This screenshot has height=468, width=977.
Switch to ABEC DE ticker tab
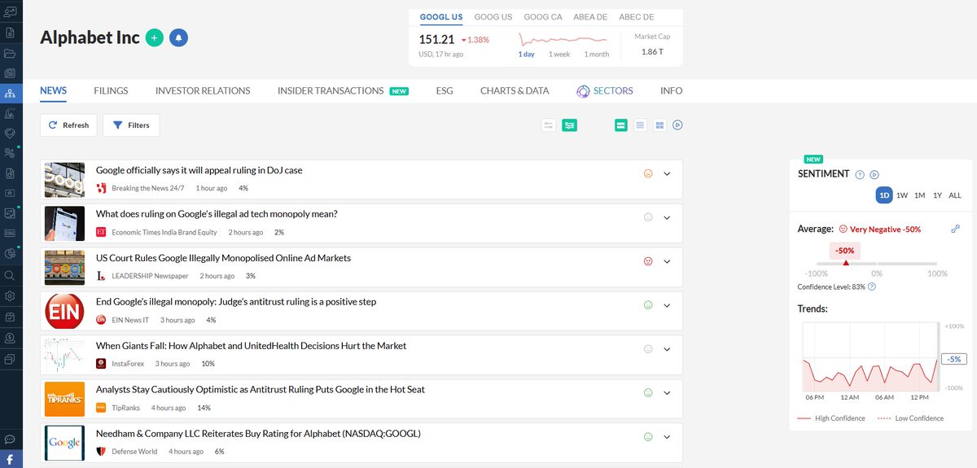(637, 16)
